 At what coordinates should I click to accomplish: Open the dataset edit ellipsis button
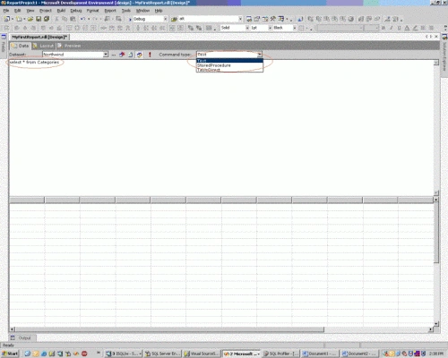[114, 55]
